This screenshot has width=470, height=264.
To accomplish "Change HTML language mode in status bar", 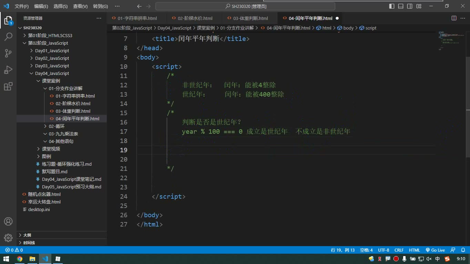I will tap(415, 250).
